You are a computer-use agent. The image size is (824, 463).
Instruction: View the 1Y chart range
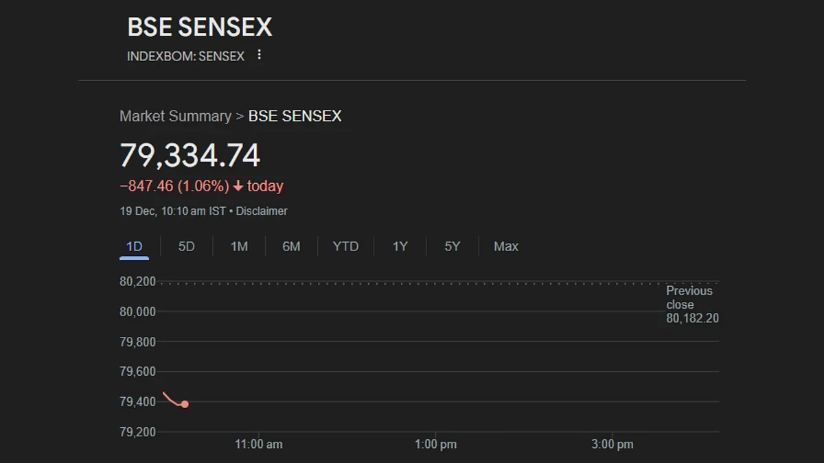(x=400, y=246)
